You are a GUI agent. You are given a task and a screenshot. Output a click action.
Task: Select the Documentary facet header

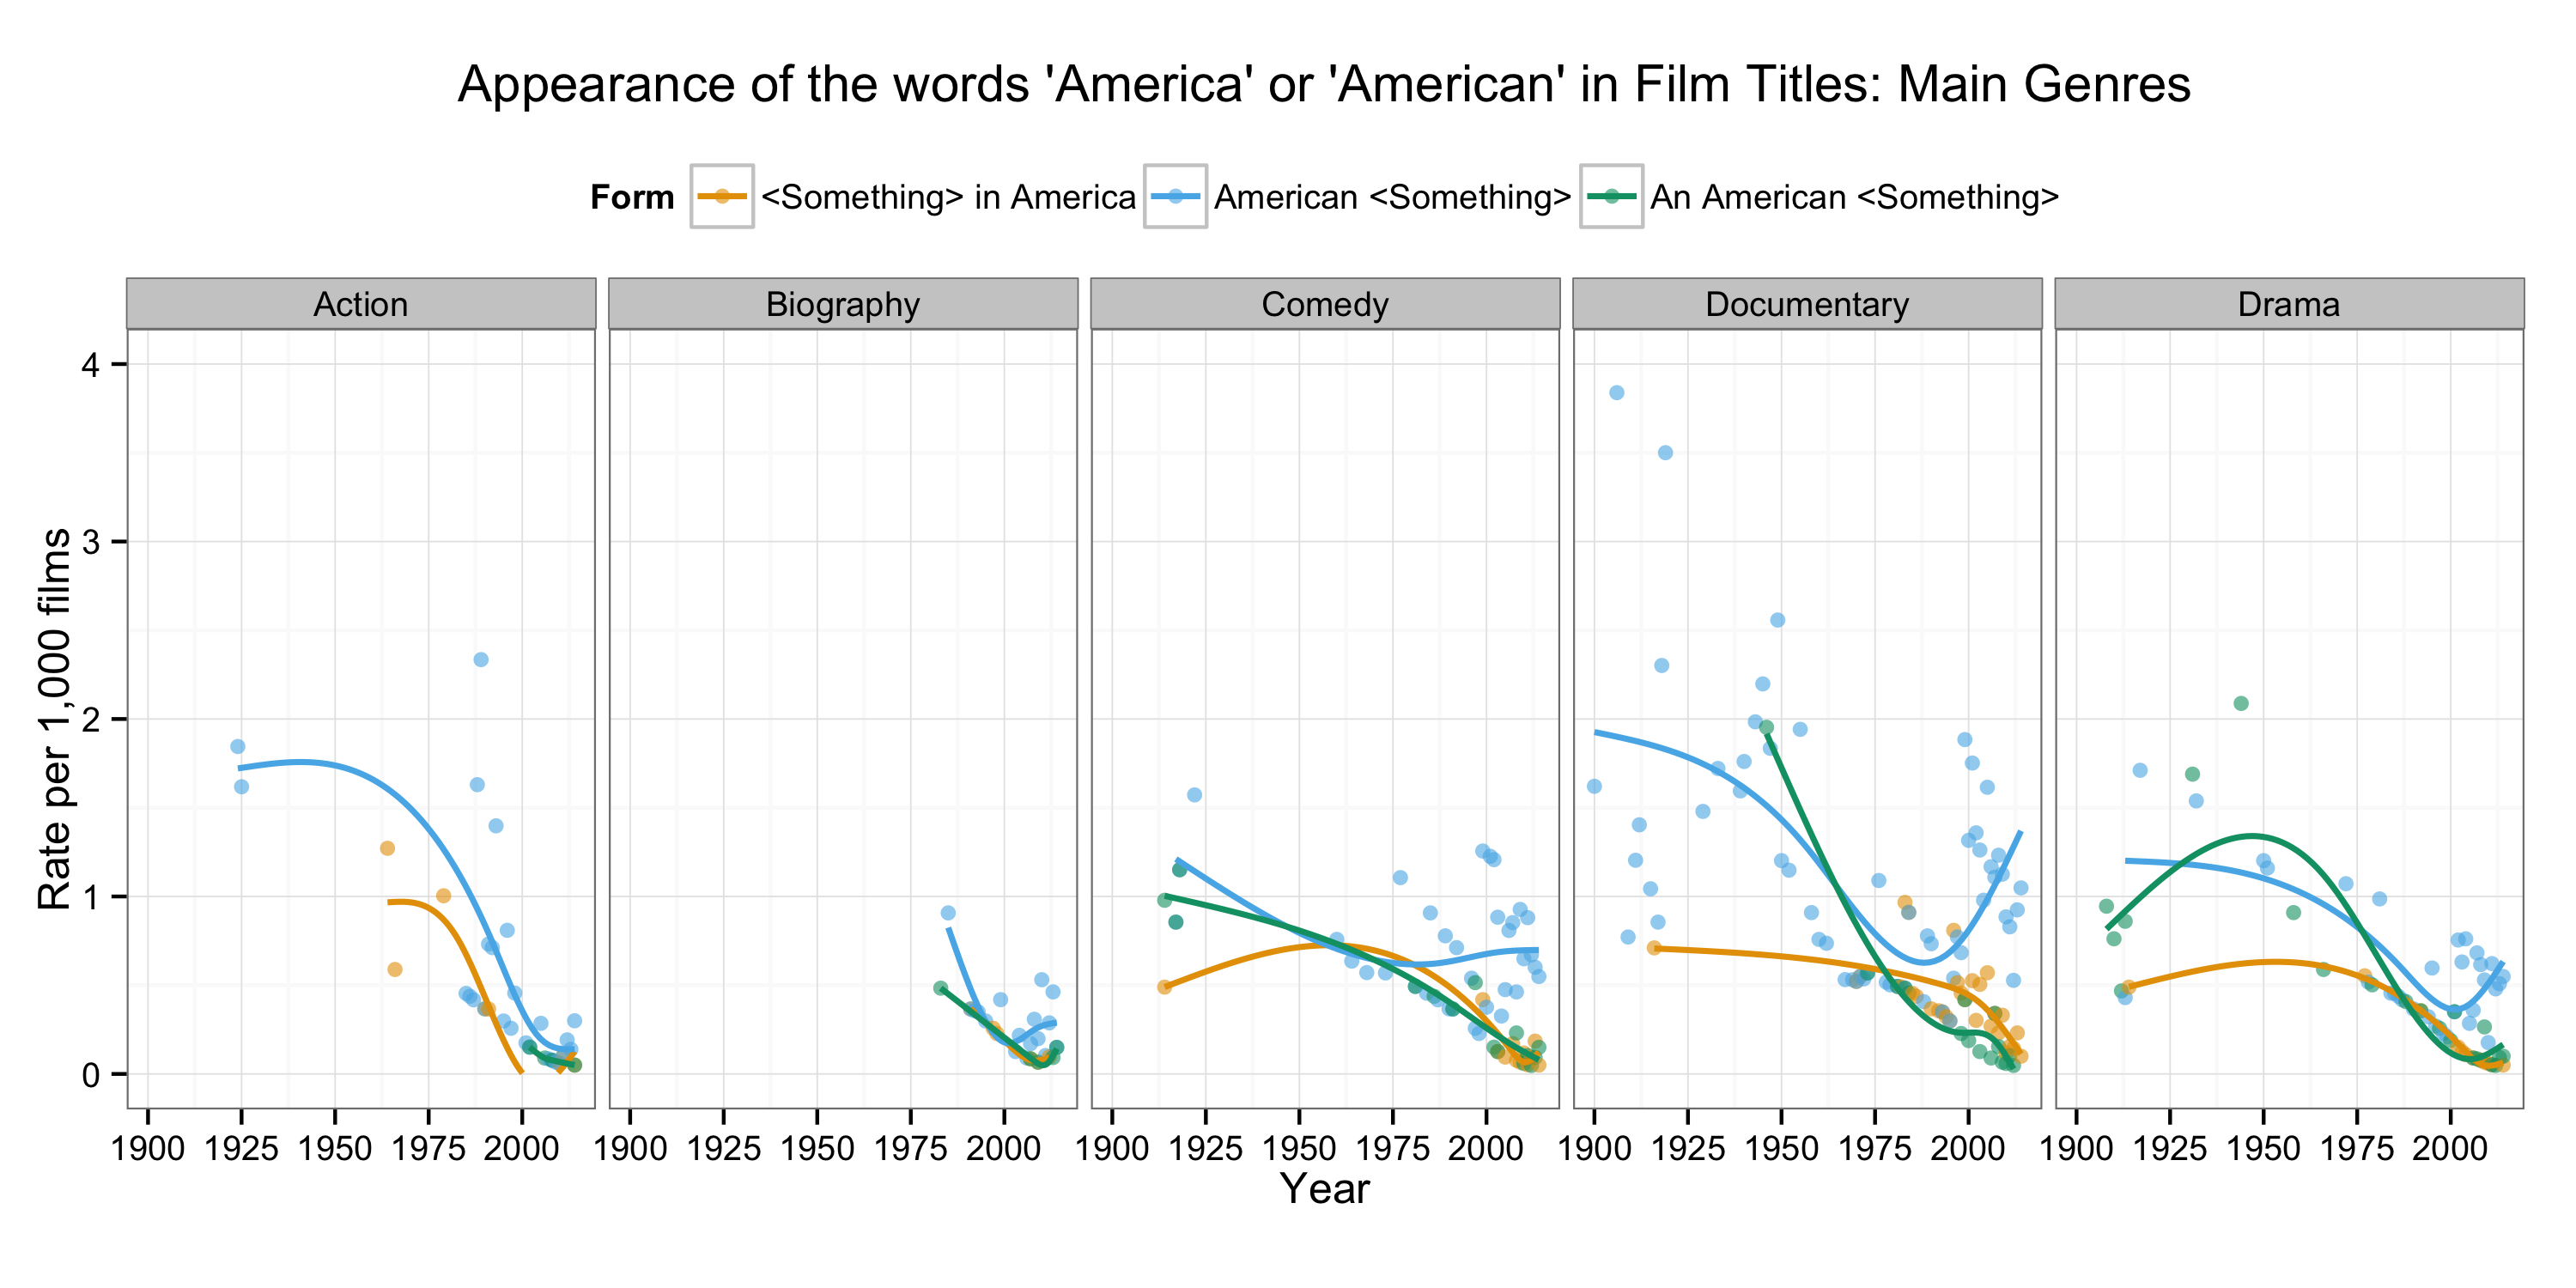pos(1807,304)
